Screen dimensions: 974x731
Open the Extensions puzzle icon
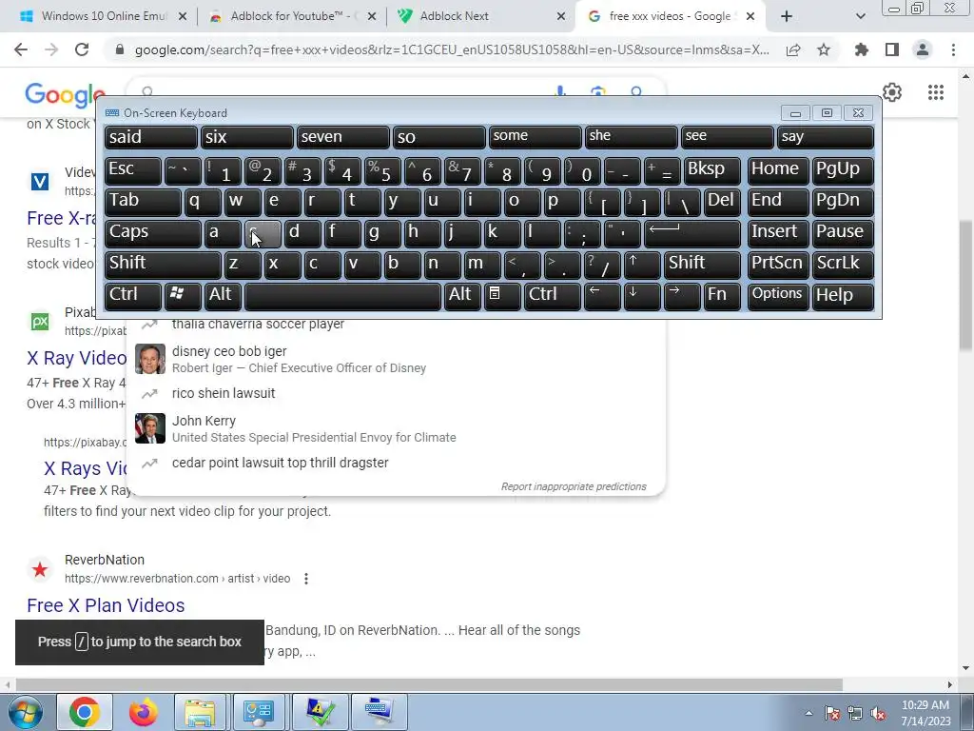(x=862, y=49)
